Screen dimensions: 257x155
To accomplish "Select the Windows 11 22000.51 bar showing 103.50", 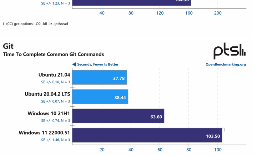I will click(x=147, y=135).
